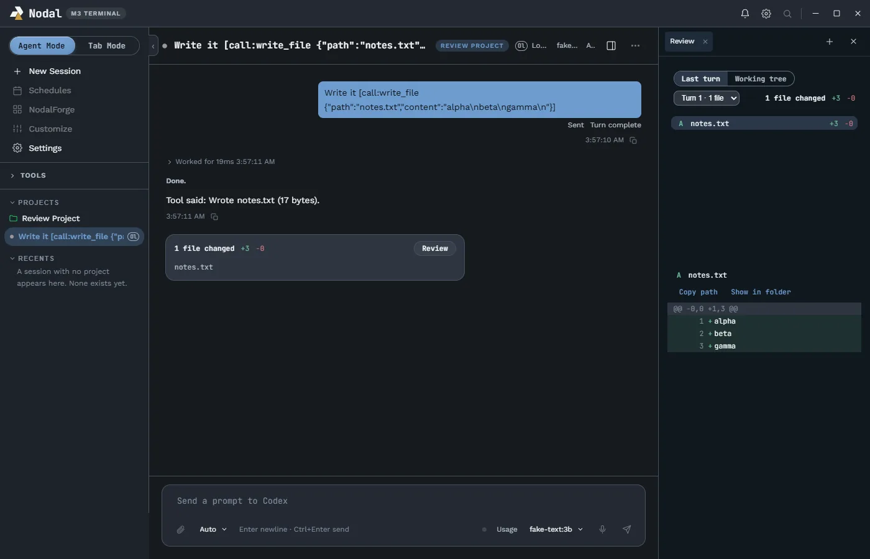
Task: Open the notifications bell
Action: [745, 14]
